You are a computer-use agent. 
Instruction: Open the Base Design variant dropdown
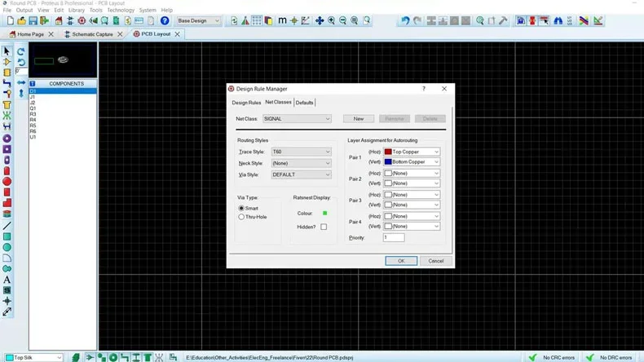pyautogui.click(x=198, y=20)
